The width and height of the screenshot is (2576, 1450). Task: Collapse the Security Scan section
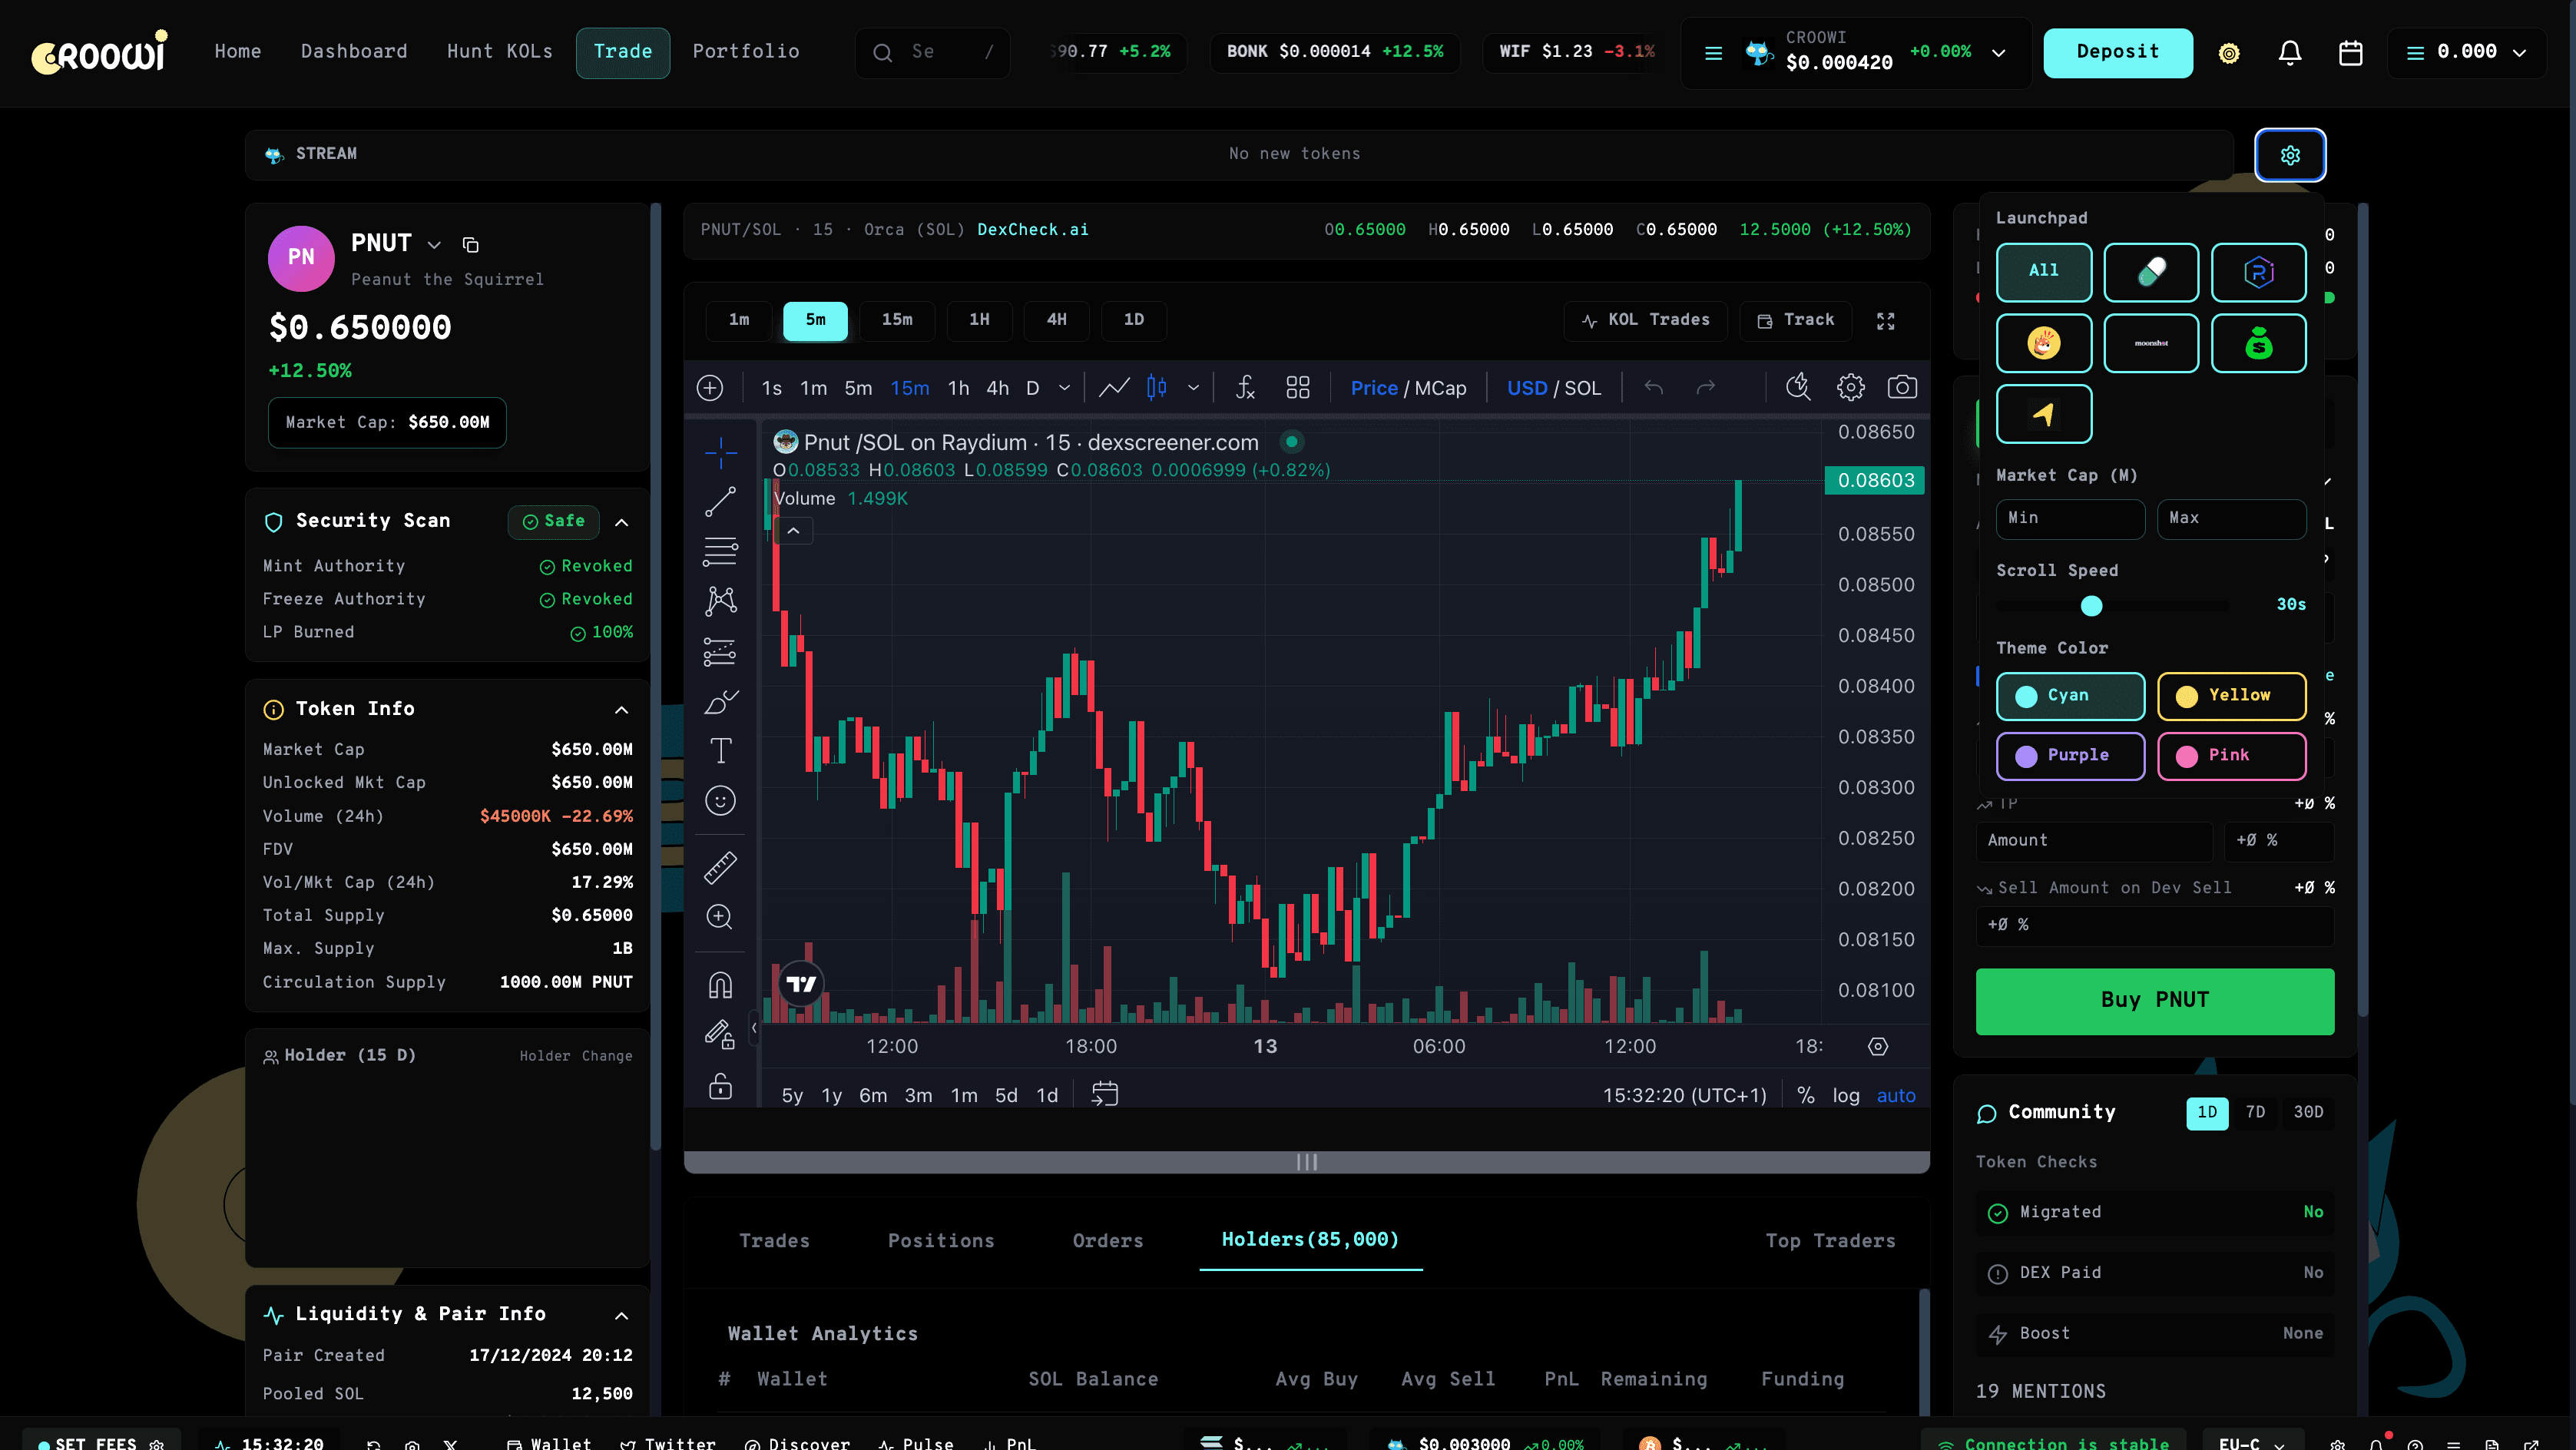(x=621, y=522)
